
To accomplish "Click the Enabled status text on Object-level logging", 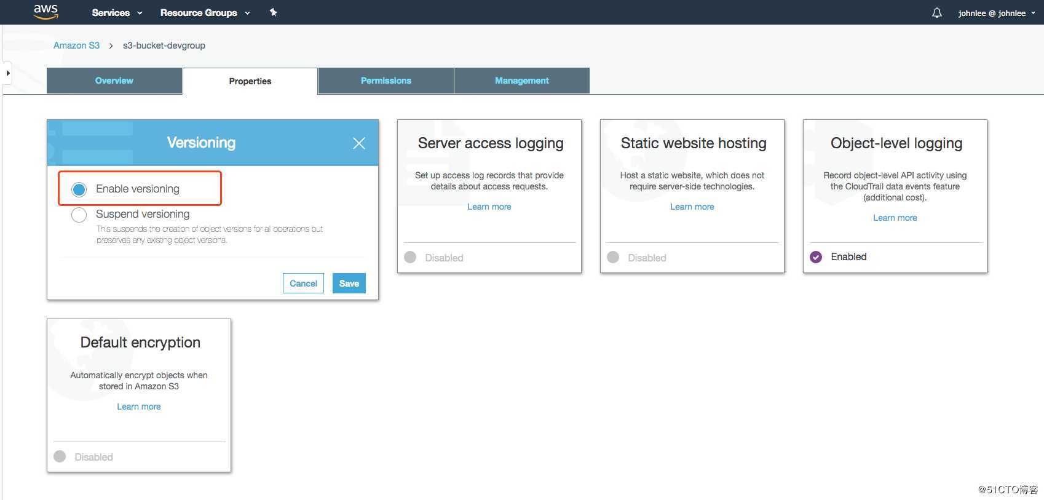I will pos(848,257).
